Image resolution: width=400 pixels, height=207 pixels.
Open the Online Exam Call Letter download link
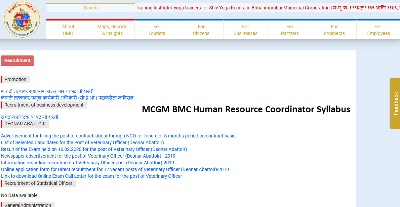tap(91, 176)
